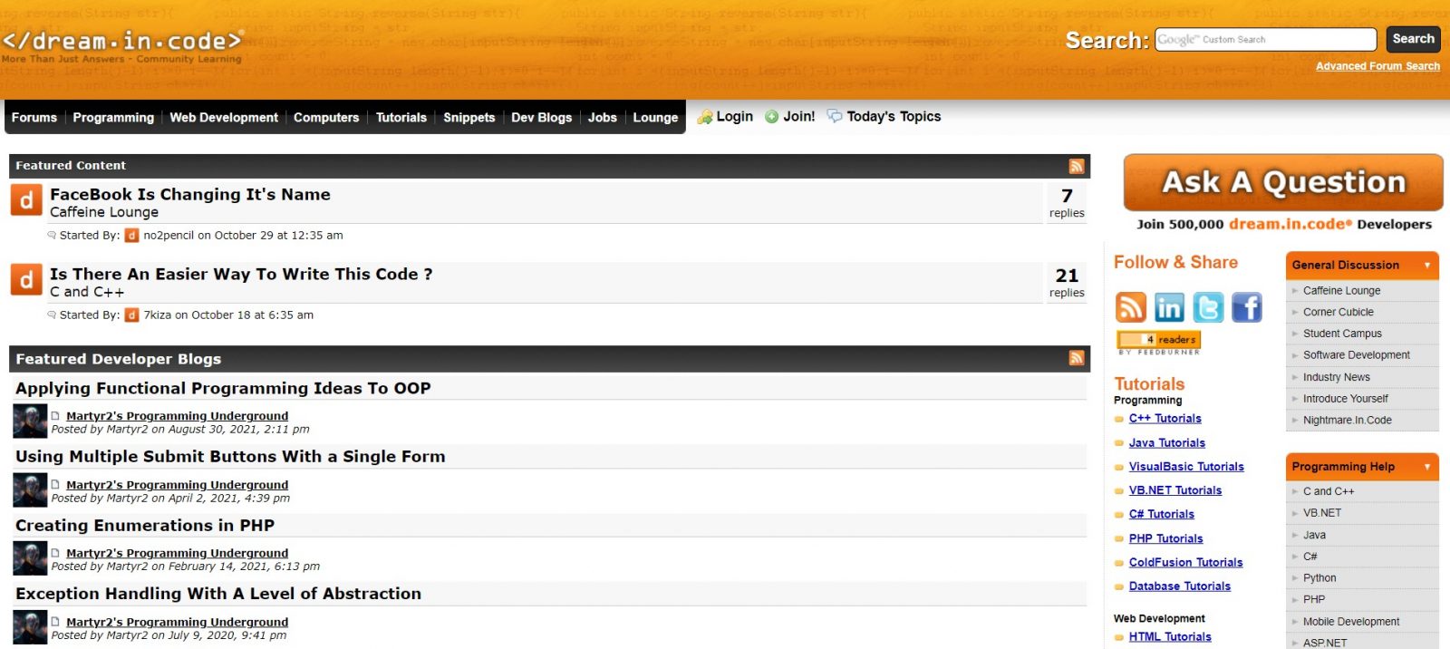Image resolution: width=1450 pixels, height=649 pixels.
Task: Click the RSS feed icon under Follow & Share
Action: (1130, 307)
